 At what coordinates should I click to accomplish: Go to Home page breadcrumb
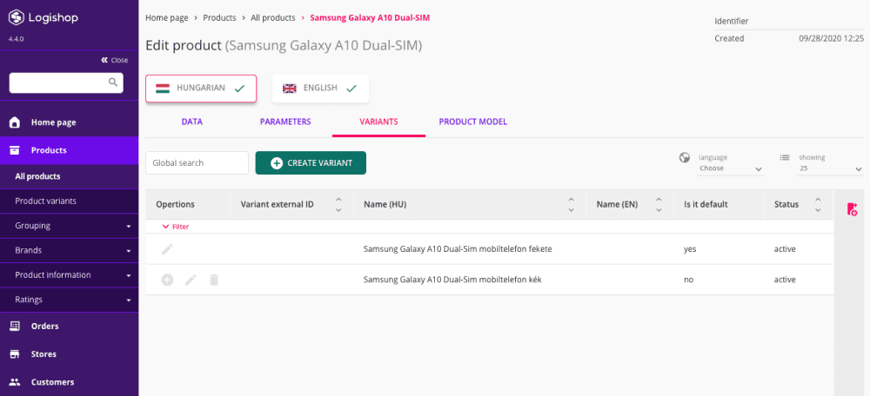click(x=166, y=17)
